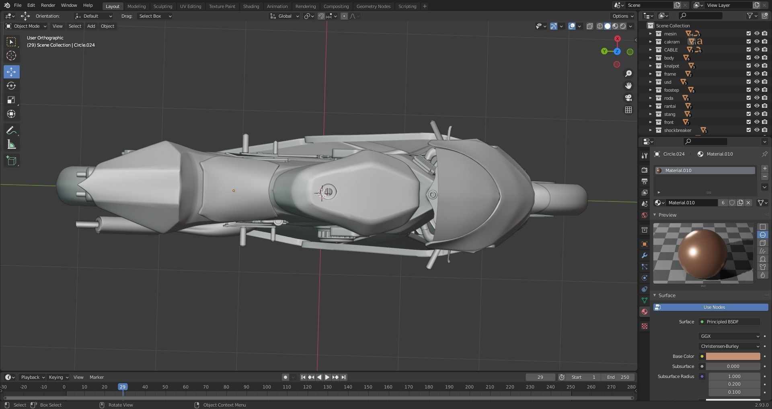This screenshot has width=772, height=409.
Task: Select the Select Box tool icon
Action: 11,41
